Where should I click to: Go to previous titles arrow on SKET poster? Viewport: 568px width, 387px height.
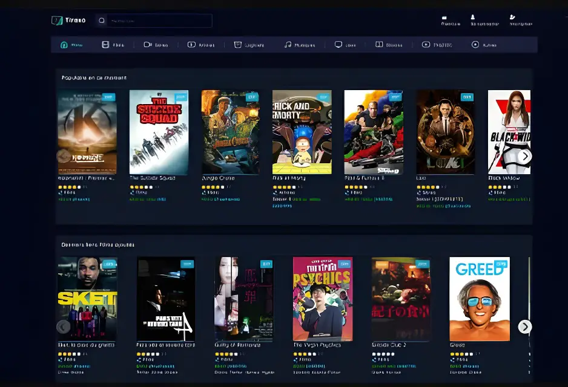pyautogui.click(x=63, y=327)
